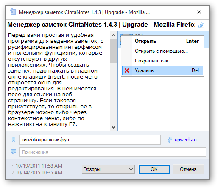Screen dimensions: 218x188
Task: Close the note editor window
Action: (x=199, y=12)
